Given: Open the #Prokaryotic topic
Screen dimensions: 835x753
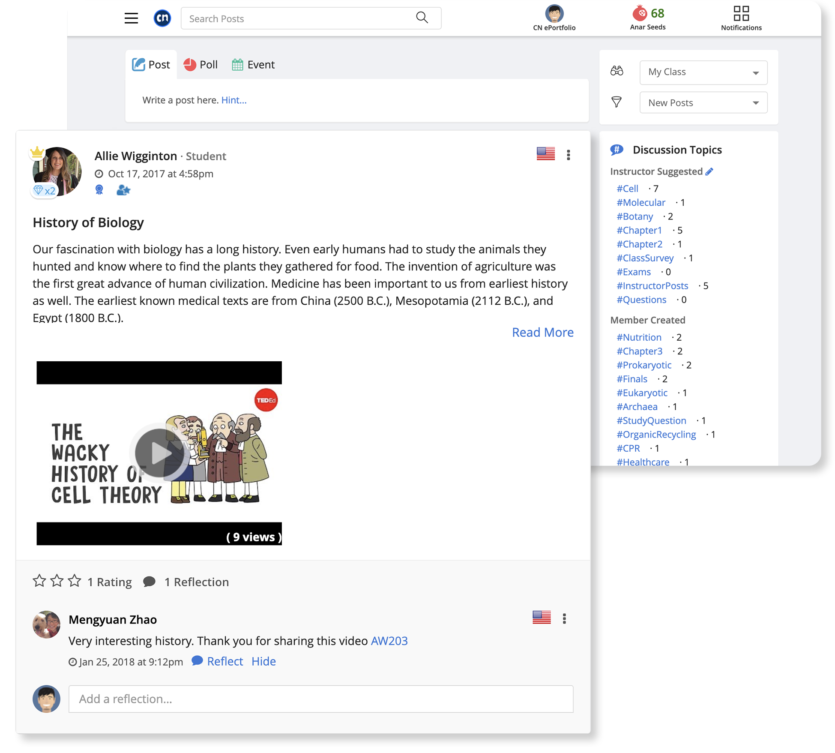Looking at the screenshot, I should [x=644, y=365].
